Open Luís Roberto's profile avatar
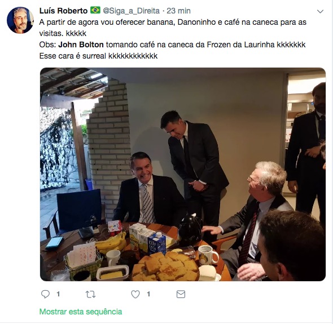 20,20
